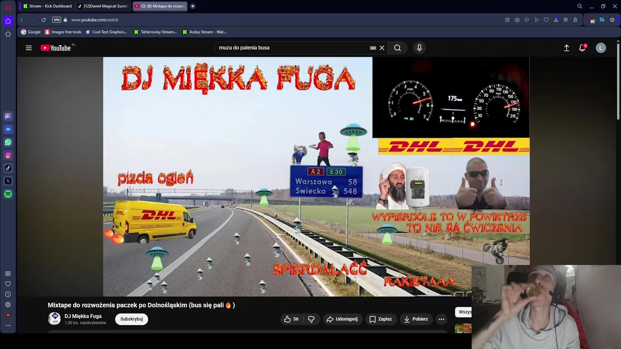621x349 pixels.
Task: Switch to the Stream - Kick Dashboard tab
Action: 48,6
